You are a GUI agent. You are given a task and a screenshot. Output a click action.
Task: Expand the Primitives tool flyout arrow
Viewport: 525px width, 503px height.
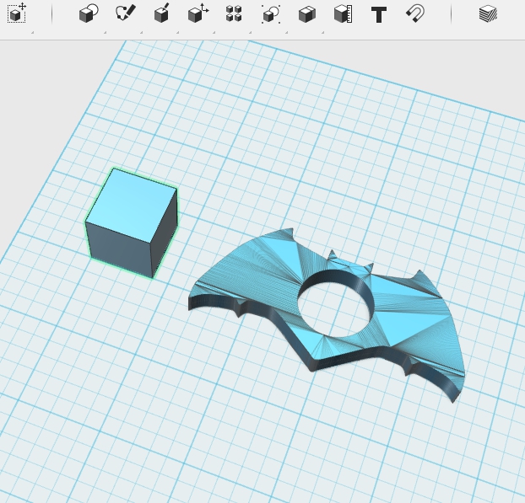(106, 32)
